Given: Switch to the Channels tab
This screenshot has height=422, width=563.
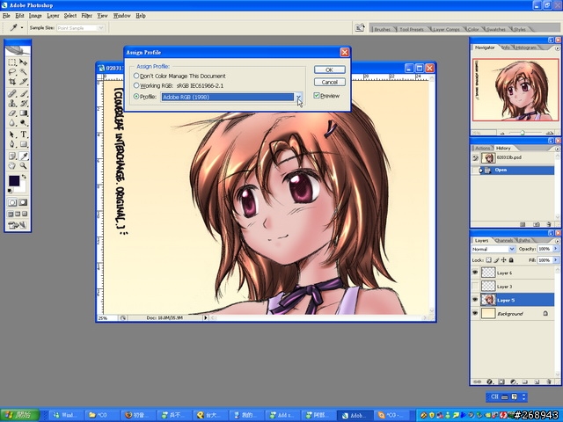Looking at the screenshot, I should pyautogui.click(x=503, y=240).
